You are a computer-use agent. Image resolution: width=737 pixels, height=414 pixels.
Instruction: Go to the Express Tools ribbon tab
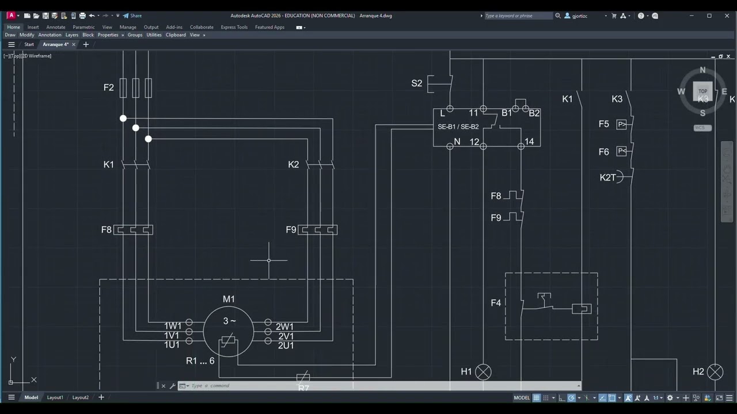point(234,27)
